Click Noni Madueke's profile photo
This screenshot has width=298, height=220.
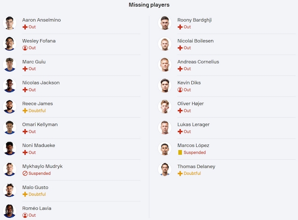coord(10,149)
